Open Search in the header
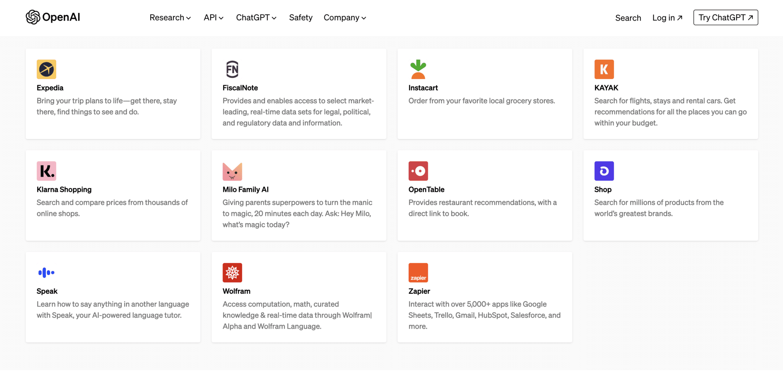 [628, 18]
